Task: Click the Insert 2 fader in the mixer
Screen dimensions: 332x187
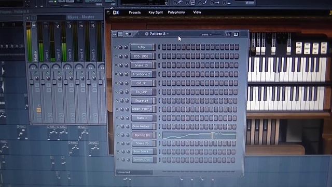Action: (54, 82)
